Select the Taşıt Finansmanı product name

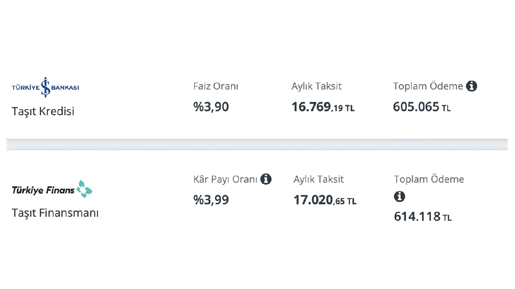point(55,213)
